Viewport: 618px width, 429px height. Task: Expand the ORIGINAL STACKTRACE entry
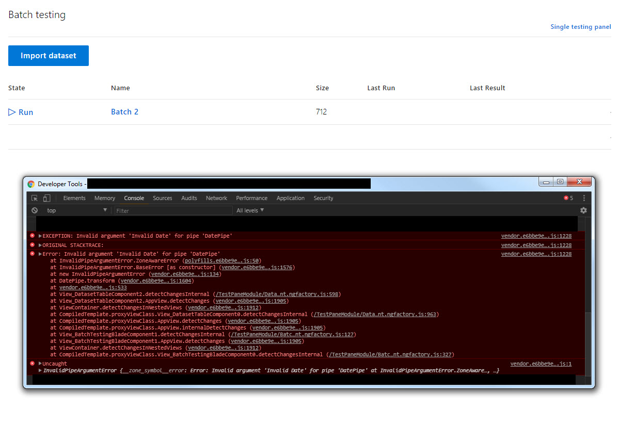click(x=40, y=245)
